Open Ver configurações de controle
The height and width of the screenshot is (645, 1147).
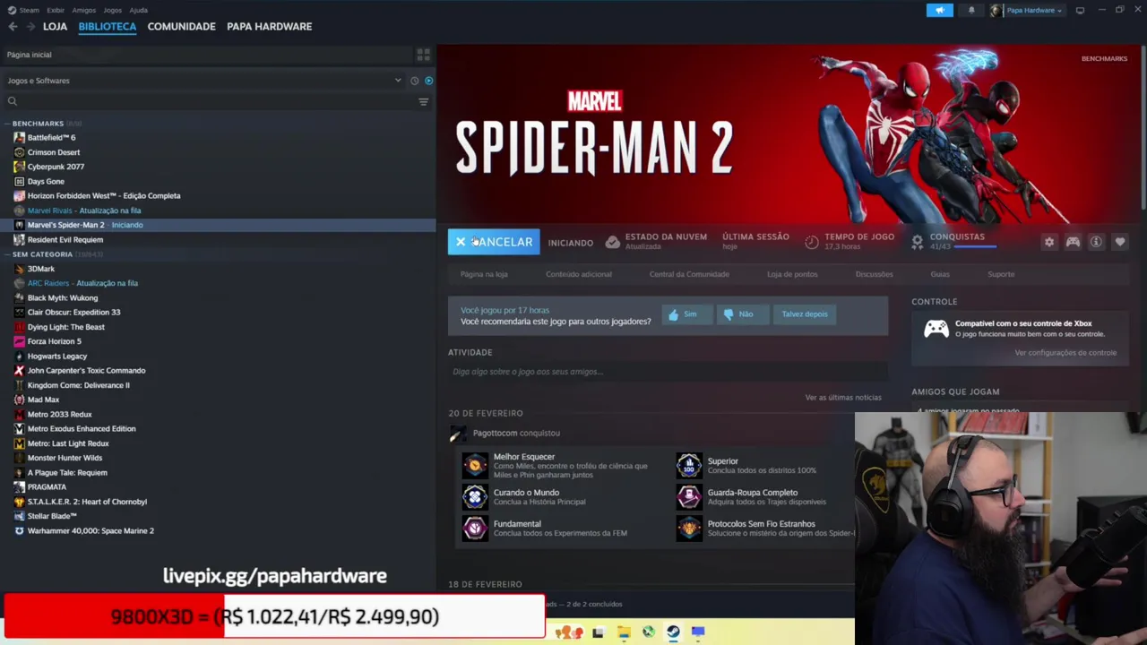[x=1065, y=353]
